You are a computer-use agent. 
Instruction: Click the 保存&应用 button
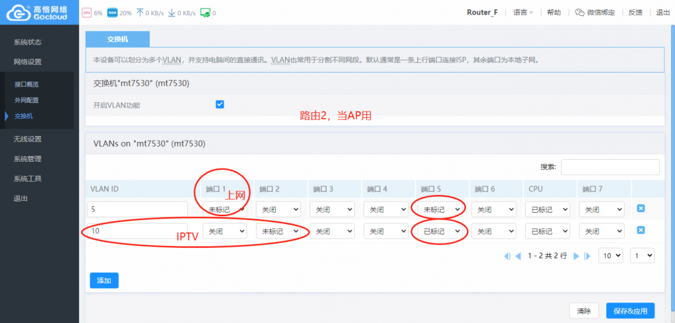tap(630, 310)
